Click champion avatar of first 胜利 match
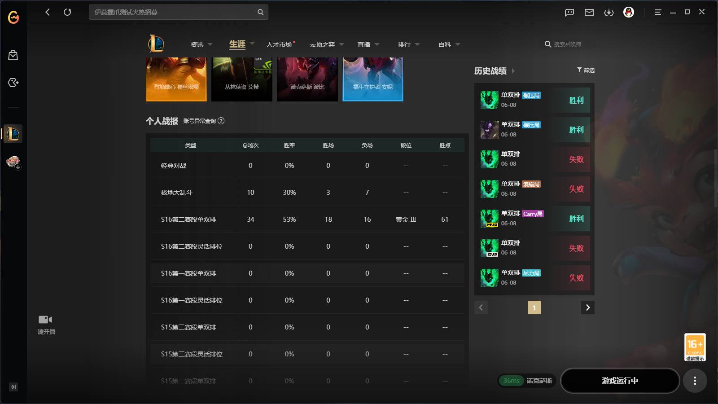The width and height of the screenshot is (718, 404). [490, 100]
